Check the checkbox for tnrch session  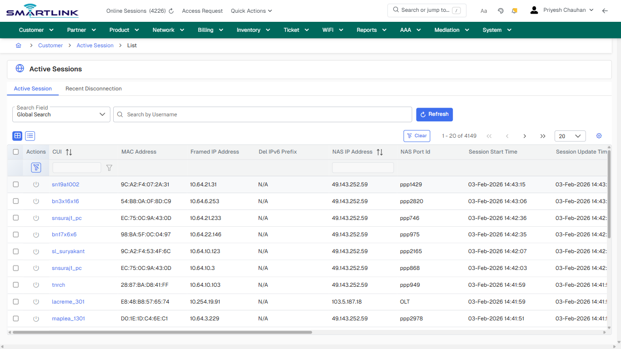[x=15, y=285]
